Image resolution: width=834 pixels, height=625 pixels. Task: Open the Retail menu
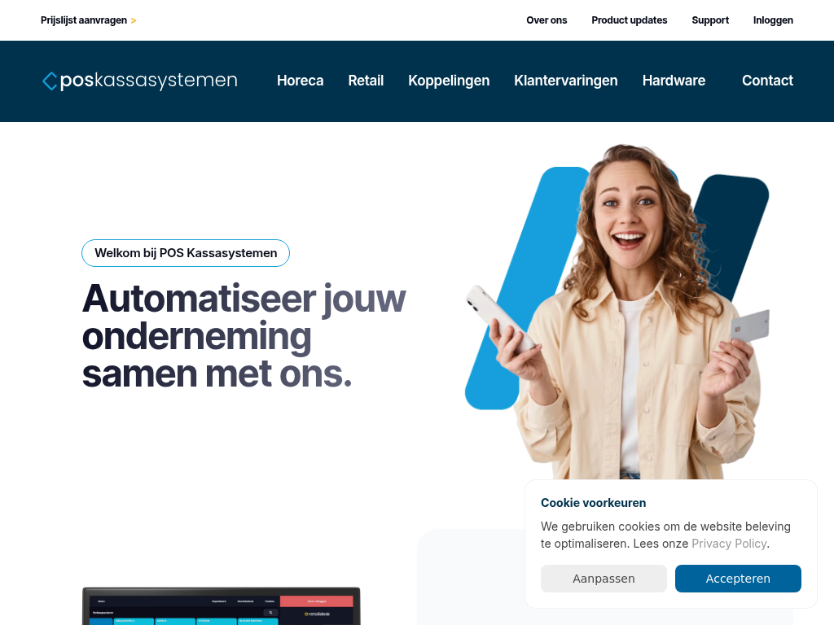[366, 81]
